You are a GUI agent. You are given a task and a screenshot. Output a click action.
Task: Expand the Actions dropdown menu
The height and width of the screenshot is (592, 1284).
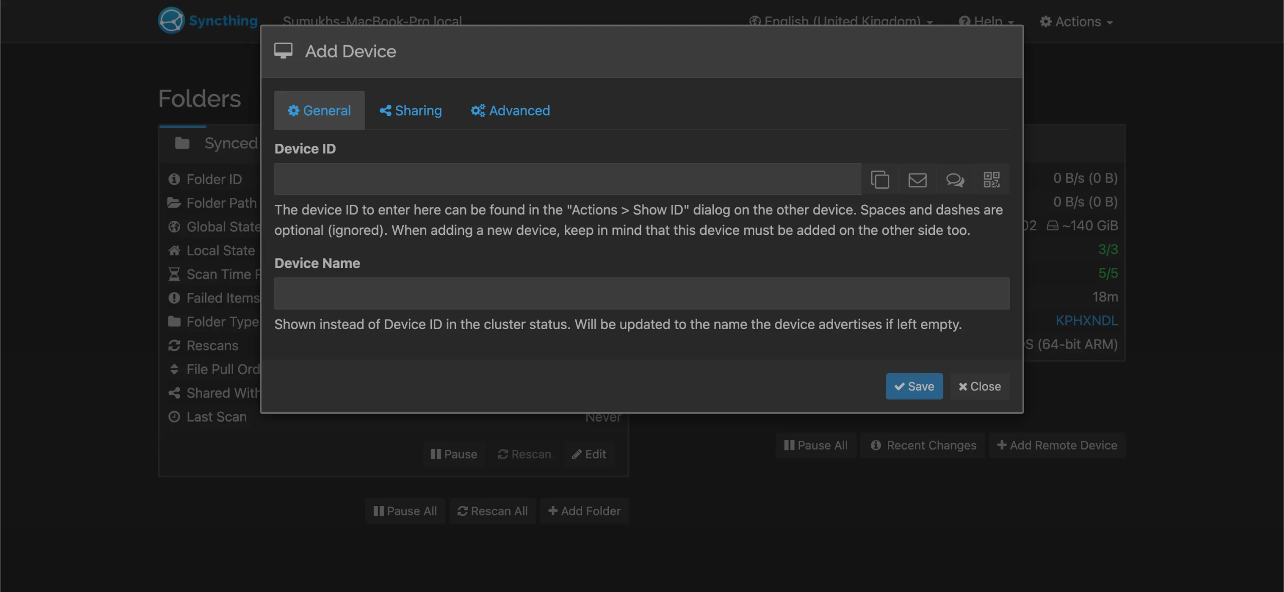[x=1076, y=22]
